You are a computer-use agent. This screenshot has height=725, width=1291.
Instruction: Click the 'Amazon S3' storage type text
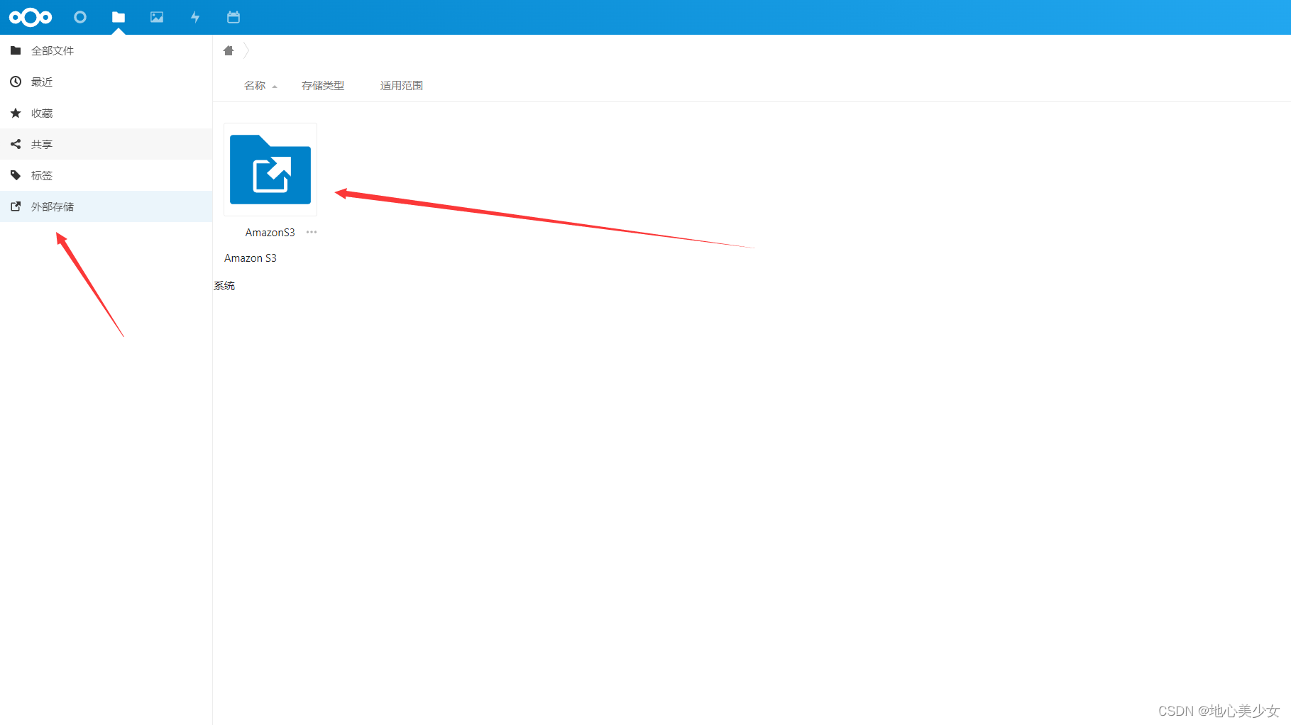[x=251, y=258]
